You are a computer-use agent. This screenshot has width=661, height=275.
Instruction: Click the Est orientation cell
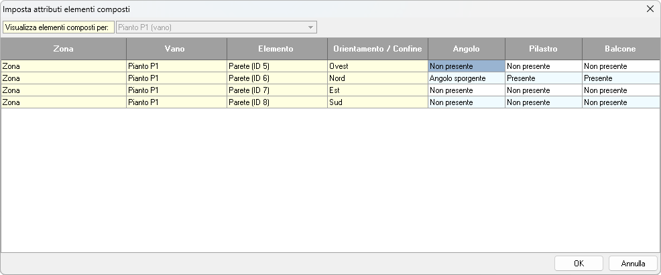377,90
